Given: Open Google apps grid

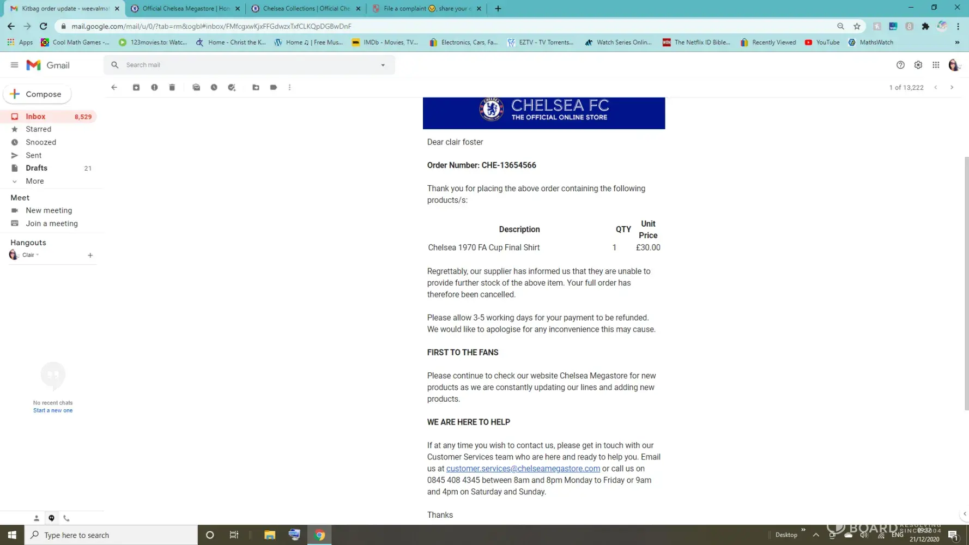Looking at the screenshot, I should (936, 65).
